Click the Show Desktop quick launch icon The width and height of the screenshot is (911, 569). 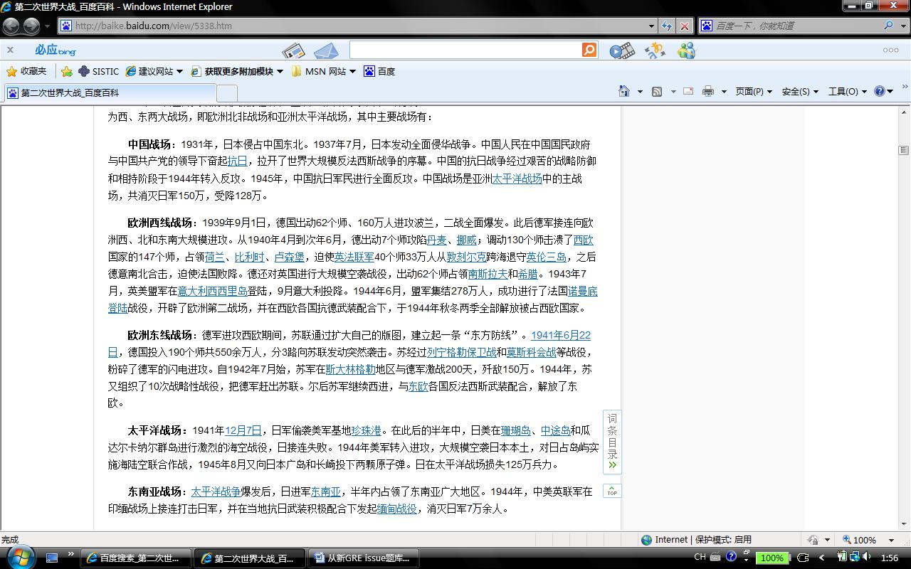tap(52, 558)
